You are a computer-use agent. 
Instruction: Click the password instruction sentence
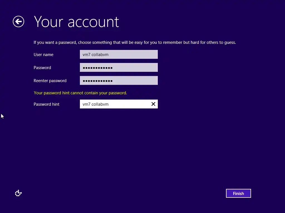point(135,42)
